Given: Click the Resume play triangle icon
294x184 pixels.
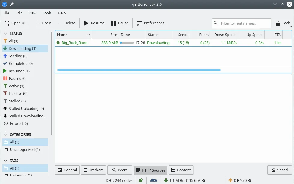Looking at the screenshot, I should pyautogui.click(x=86, y=23).
